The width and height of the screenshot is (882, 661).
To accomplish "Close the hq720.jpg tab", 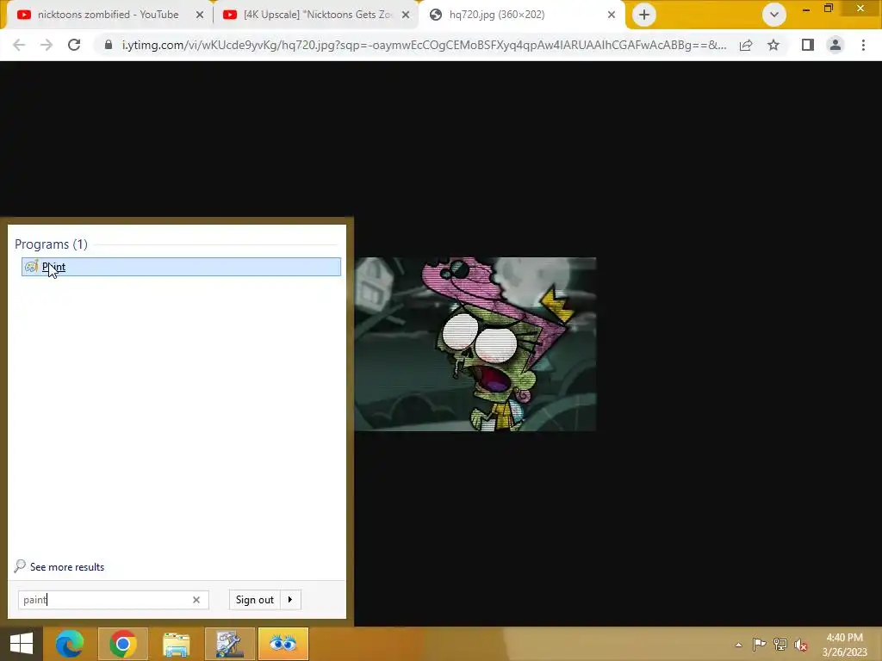I will (612, 15).
